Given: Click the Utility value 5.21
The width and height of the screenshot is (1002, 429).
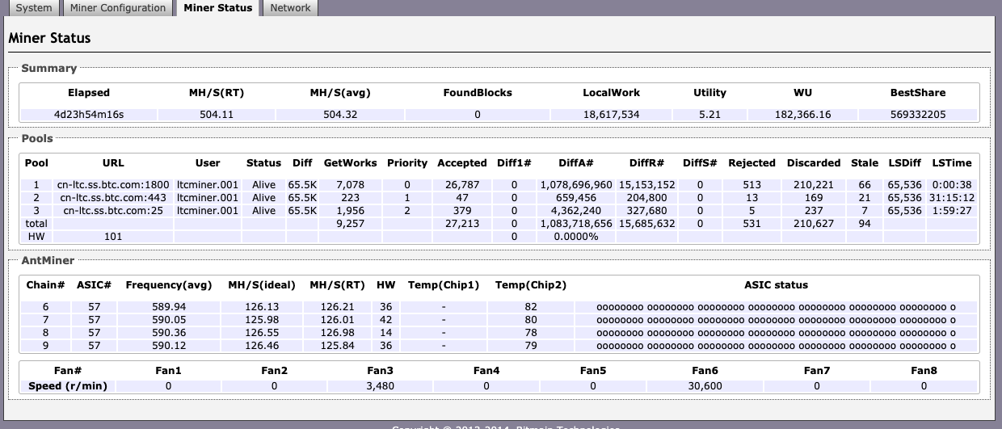Looking at the screenshot, I should coord(709,115).
